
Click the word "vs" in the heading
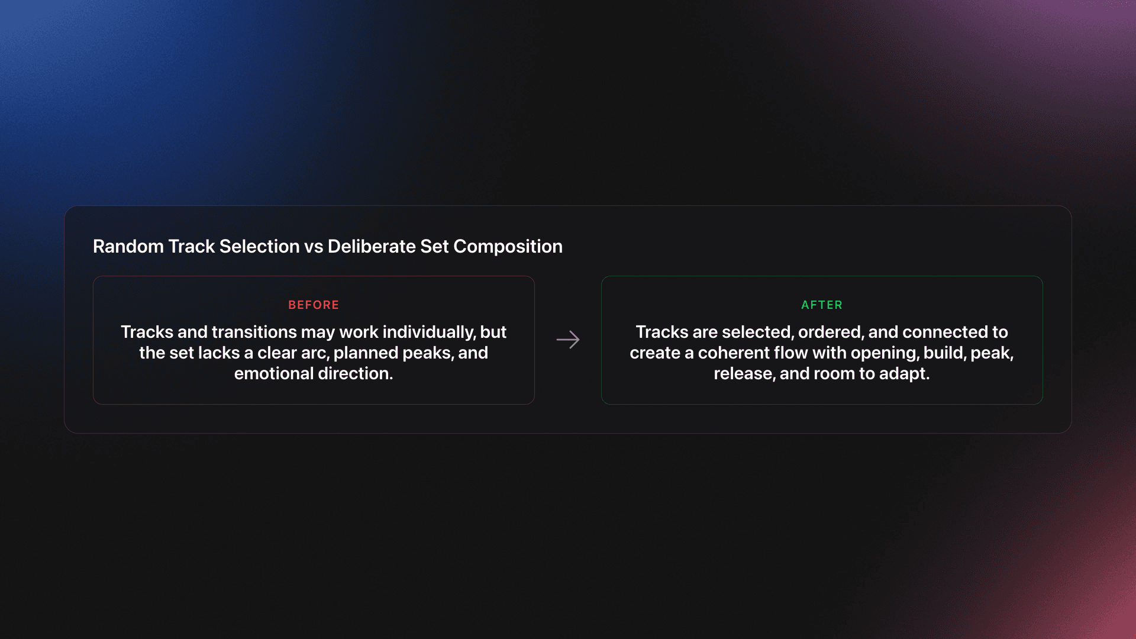point(314,246)
